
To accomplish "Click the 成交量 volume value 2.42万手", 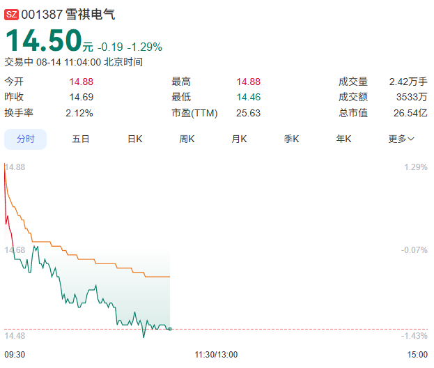I will tap(408, 82).
